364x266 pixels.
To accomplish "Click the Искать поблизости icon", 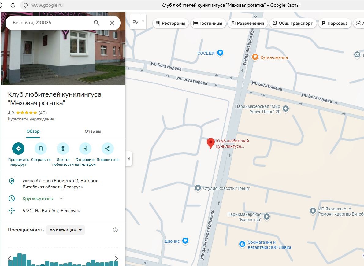I will point(63,149).
